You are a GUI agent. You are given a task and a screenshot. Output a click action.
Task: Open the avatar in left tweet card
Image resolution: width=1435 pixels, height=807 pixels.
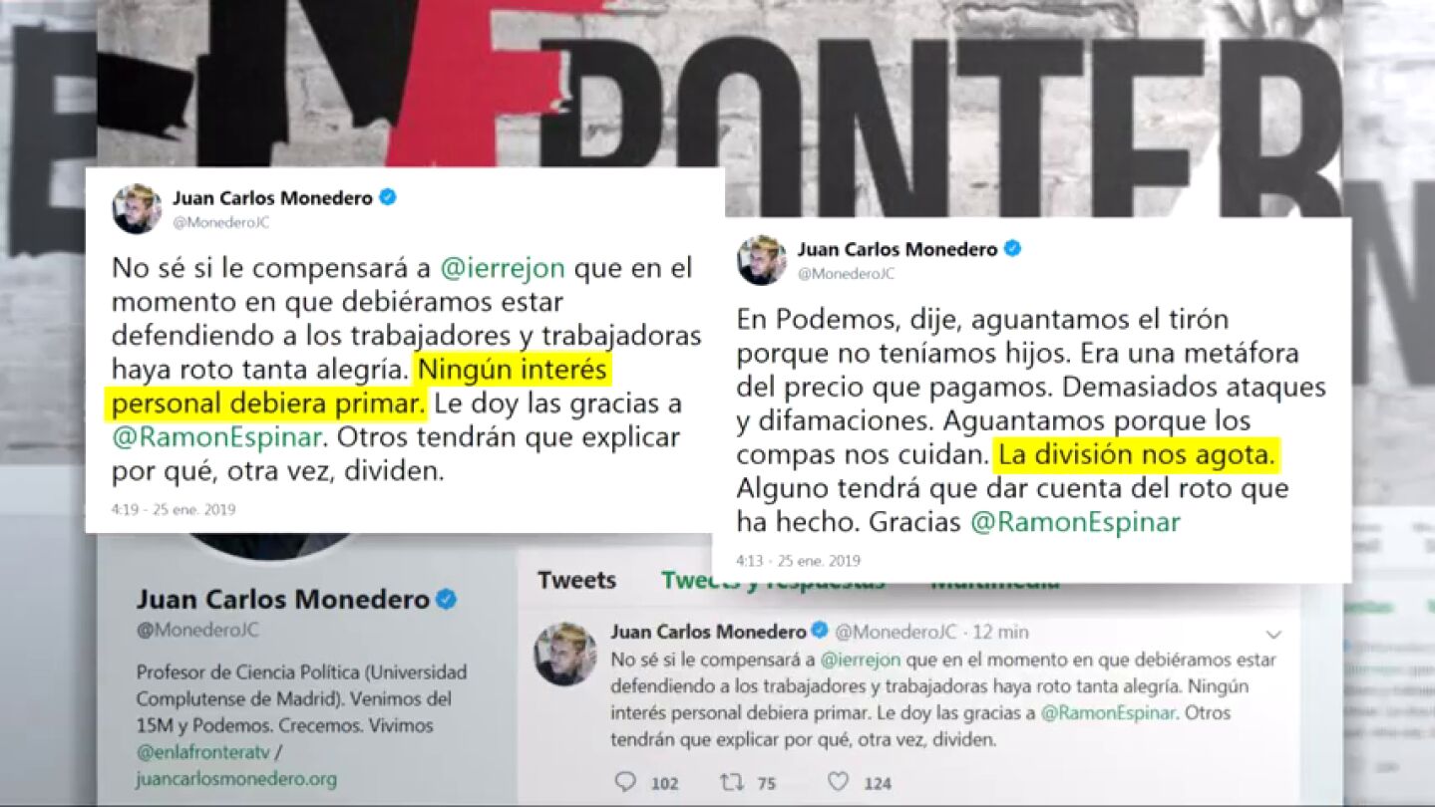pyautogui.click(x=137, y=208)
